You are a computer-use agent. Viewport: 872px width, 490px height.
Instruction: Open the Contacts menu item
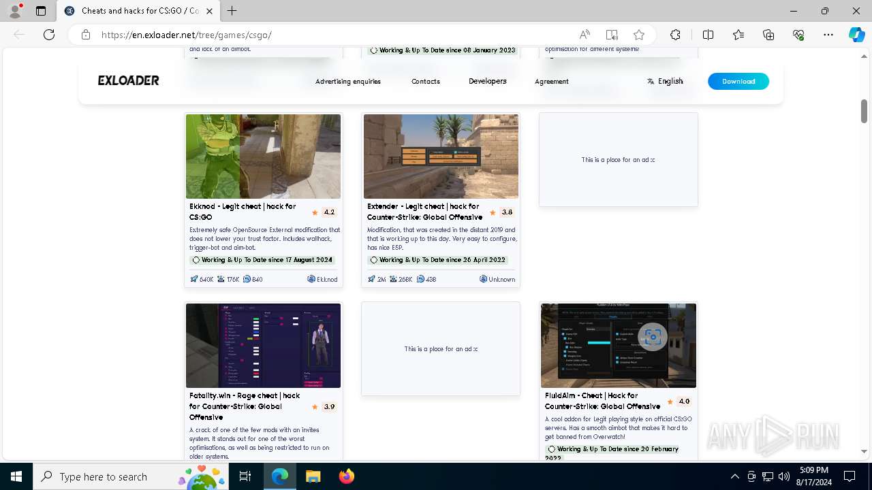point(426,81)
